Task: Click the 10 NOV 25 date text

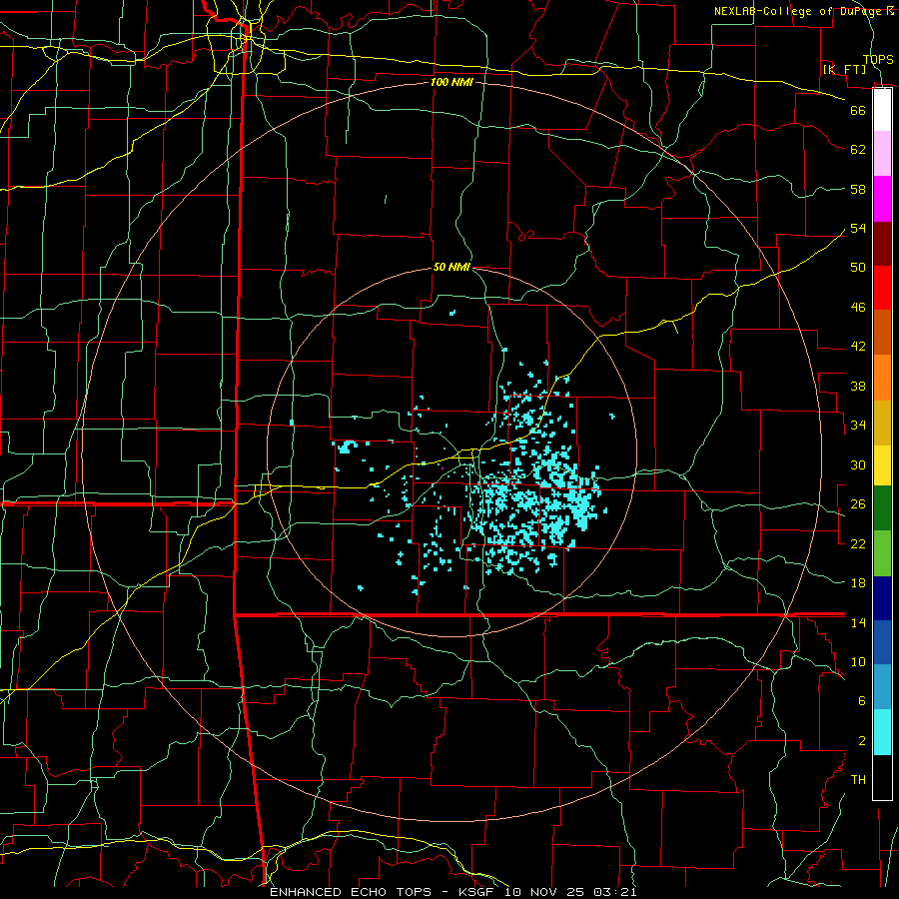Action: pyautogui.click(x=546, y=892)
